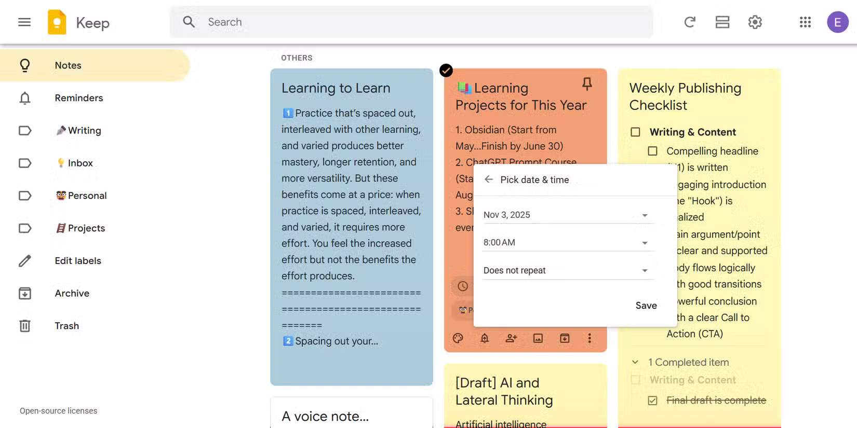Click the label icon beside Writing

(25, 131)
